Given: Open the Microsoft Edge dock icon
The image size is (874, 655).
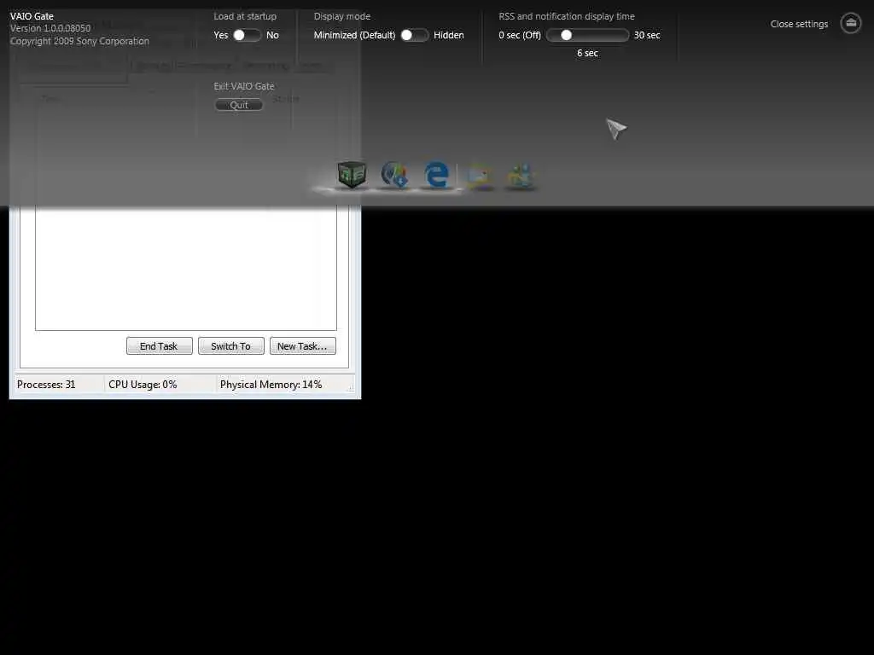Looking at the screenshot, I should point(436,174).
